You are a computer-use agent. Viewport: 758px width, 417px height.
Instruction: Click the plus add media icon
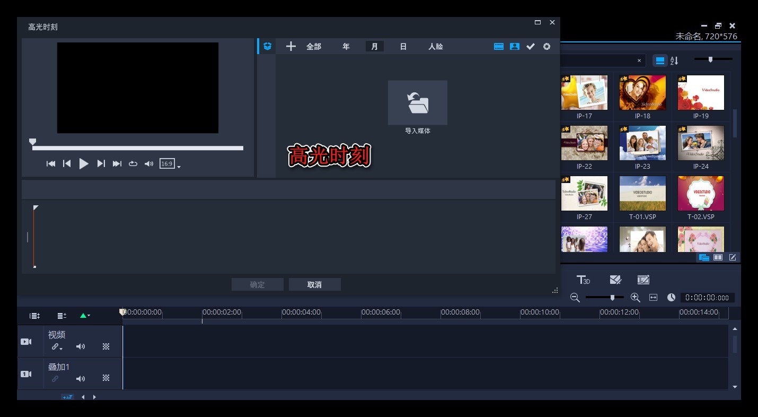[x=290, y=47]
